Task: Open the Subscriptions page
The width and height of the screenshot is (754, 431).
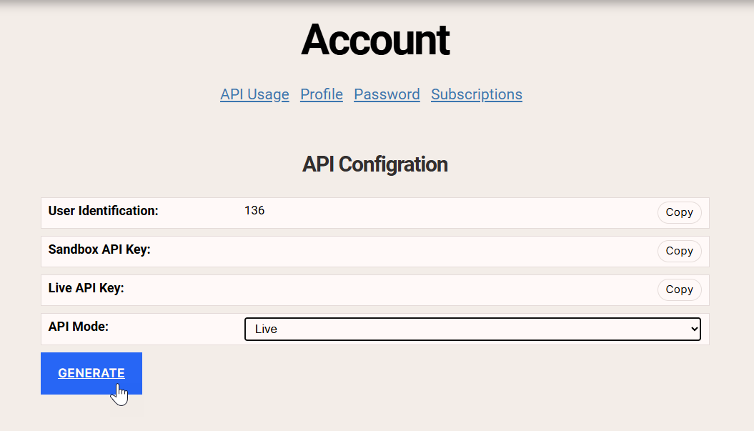Action: 476,94
